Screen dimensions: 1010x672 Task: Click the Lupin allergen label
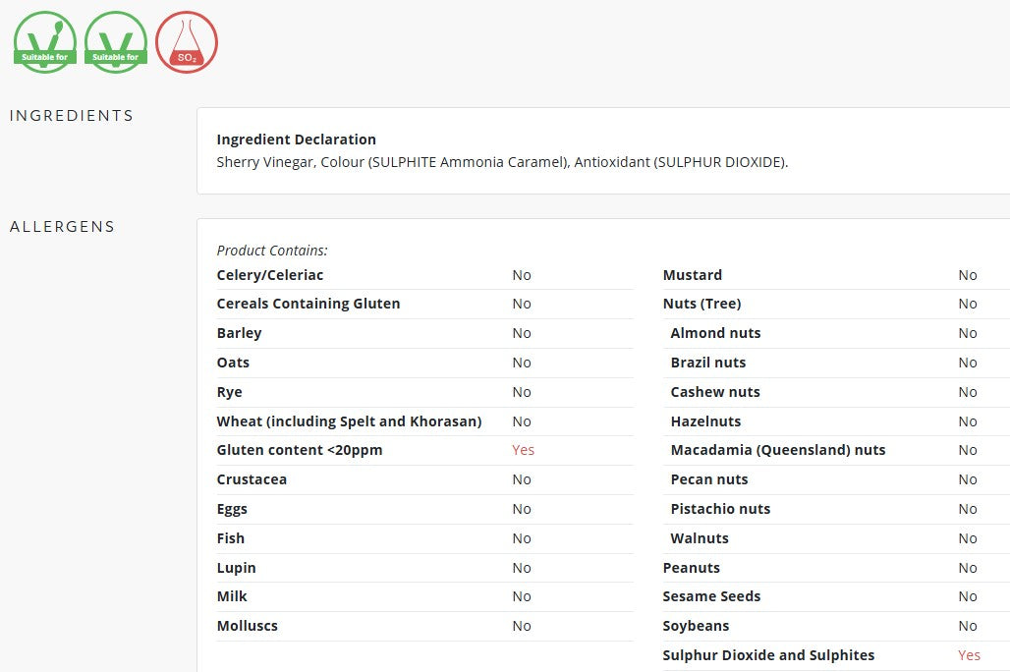pos(237,568)
